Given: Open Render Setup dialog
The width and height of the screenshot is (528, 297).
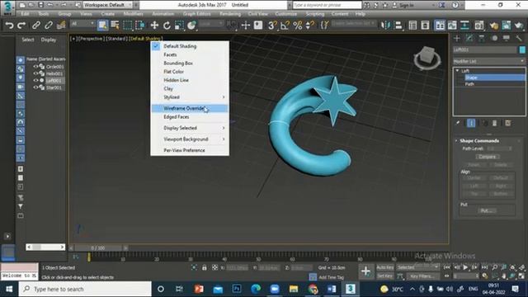Looking at the screenshot, I should pyautogui.click(x=493, y=26).
